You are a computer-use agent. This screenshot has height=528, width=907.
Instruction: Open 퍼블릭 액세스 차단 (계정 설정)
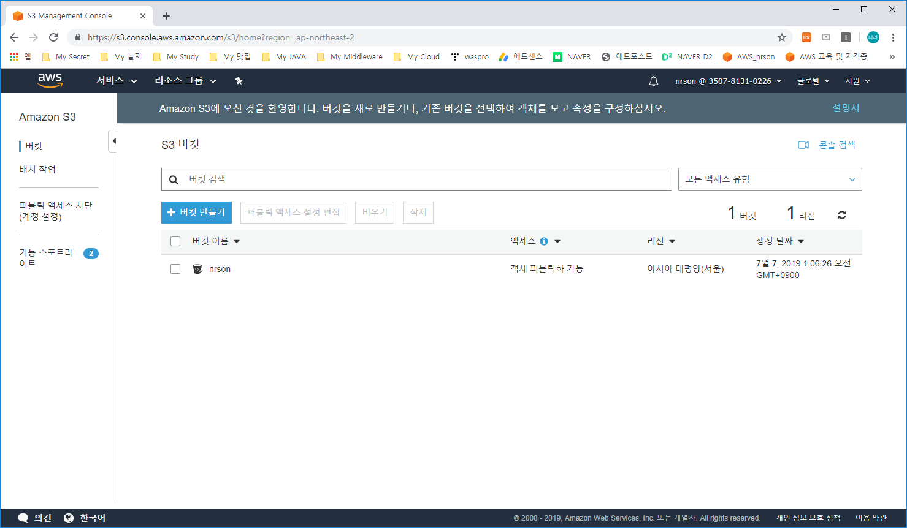(56, 211)
